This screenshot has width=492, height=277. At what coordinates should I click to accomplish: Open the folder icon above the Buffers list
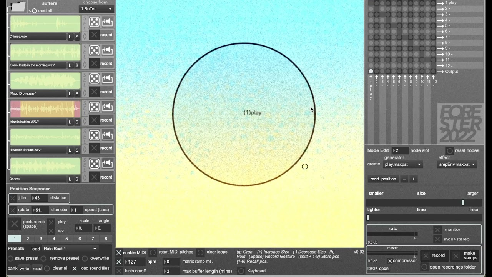[17, 7]
